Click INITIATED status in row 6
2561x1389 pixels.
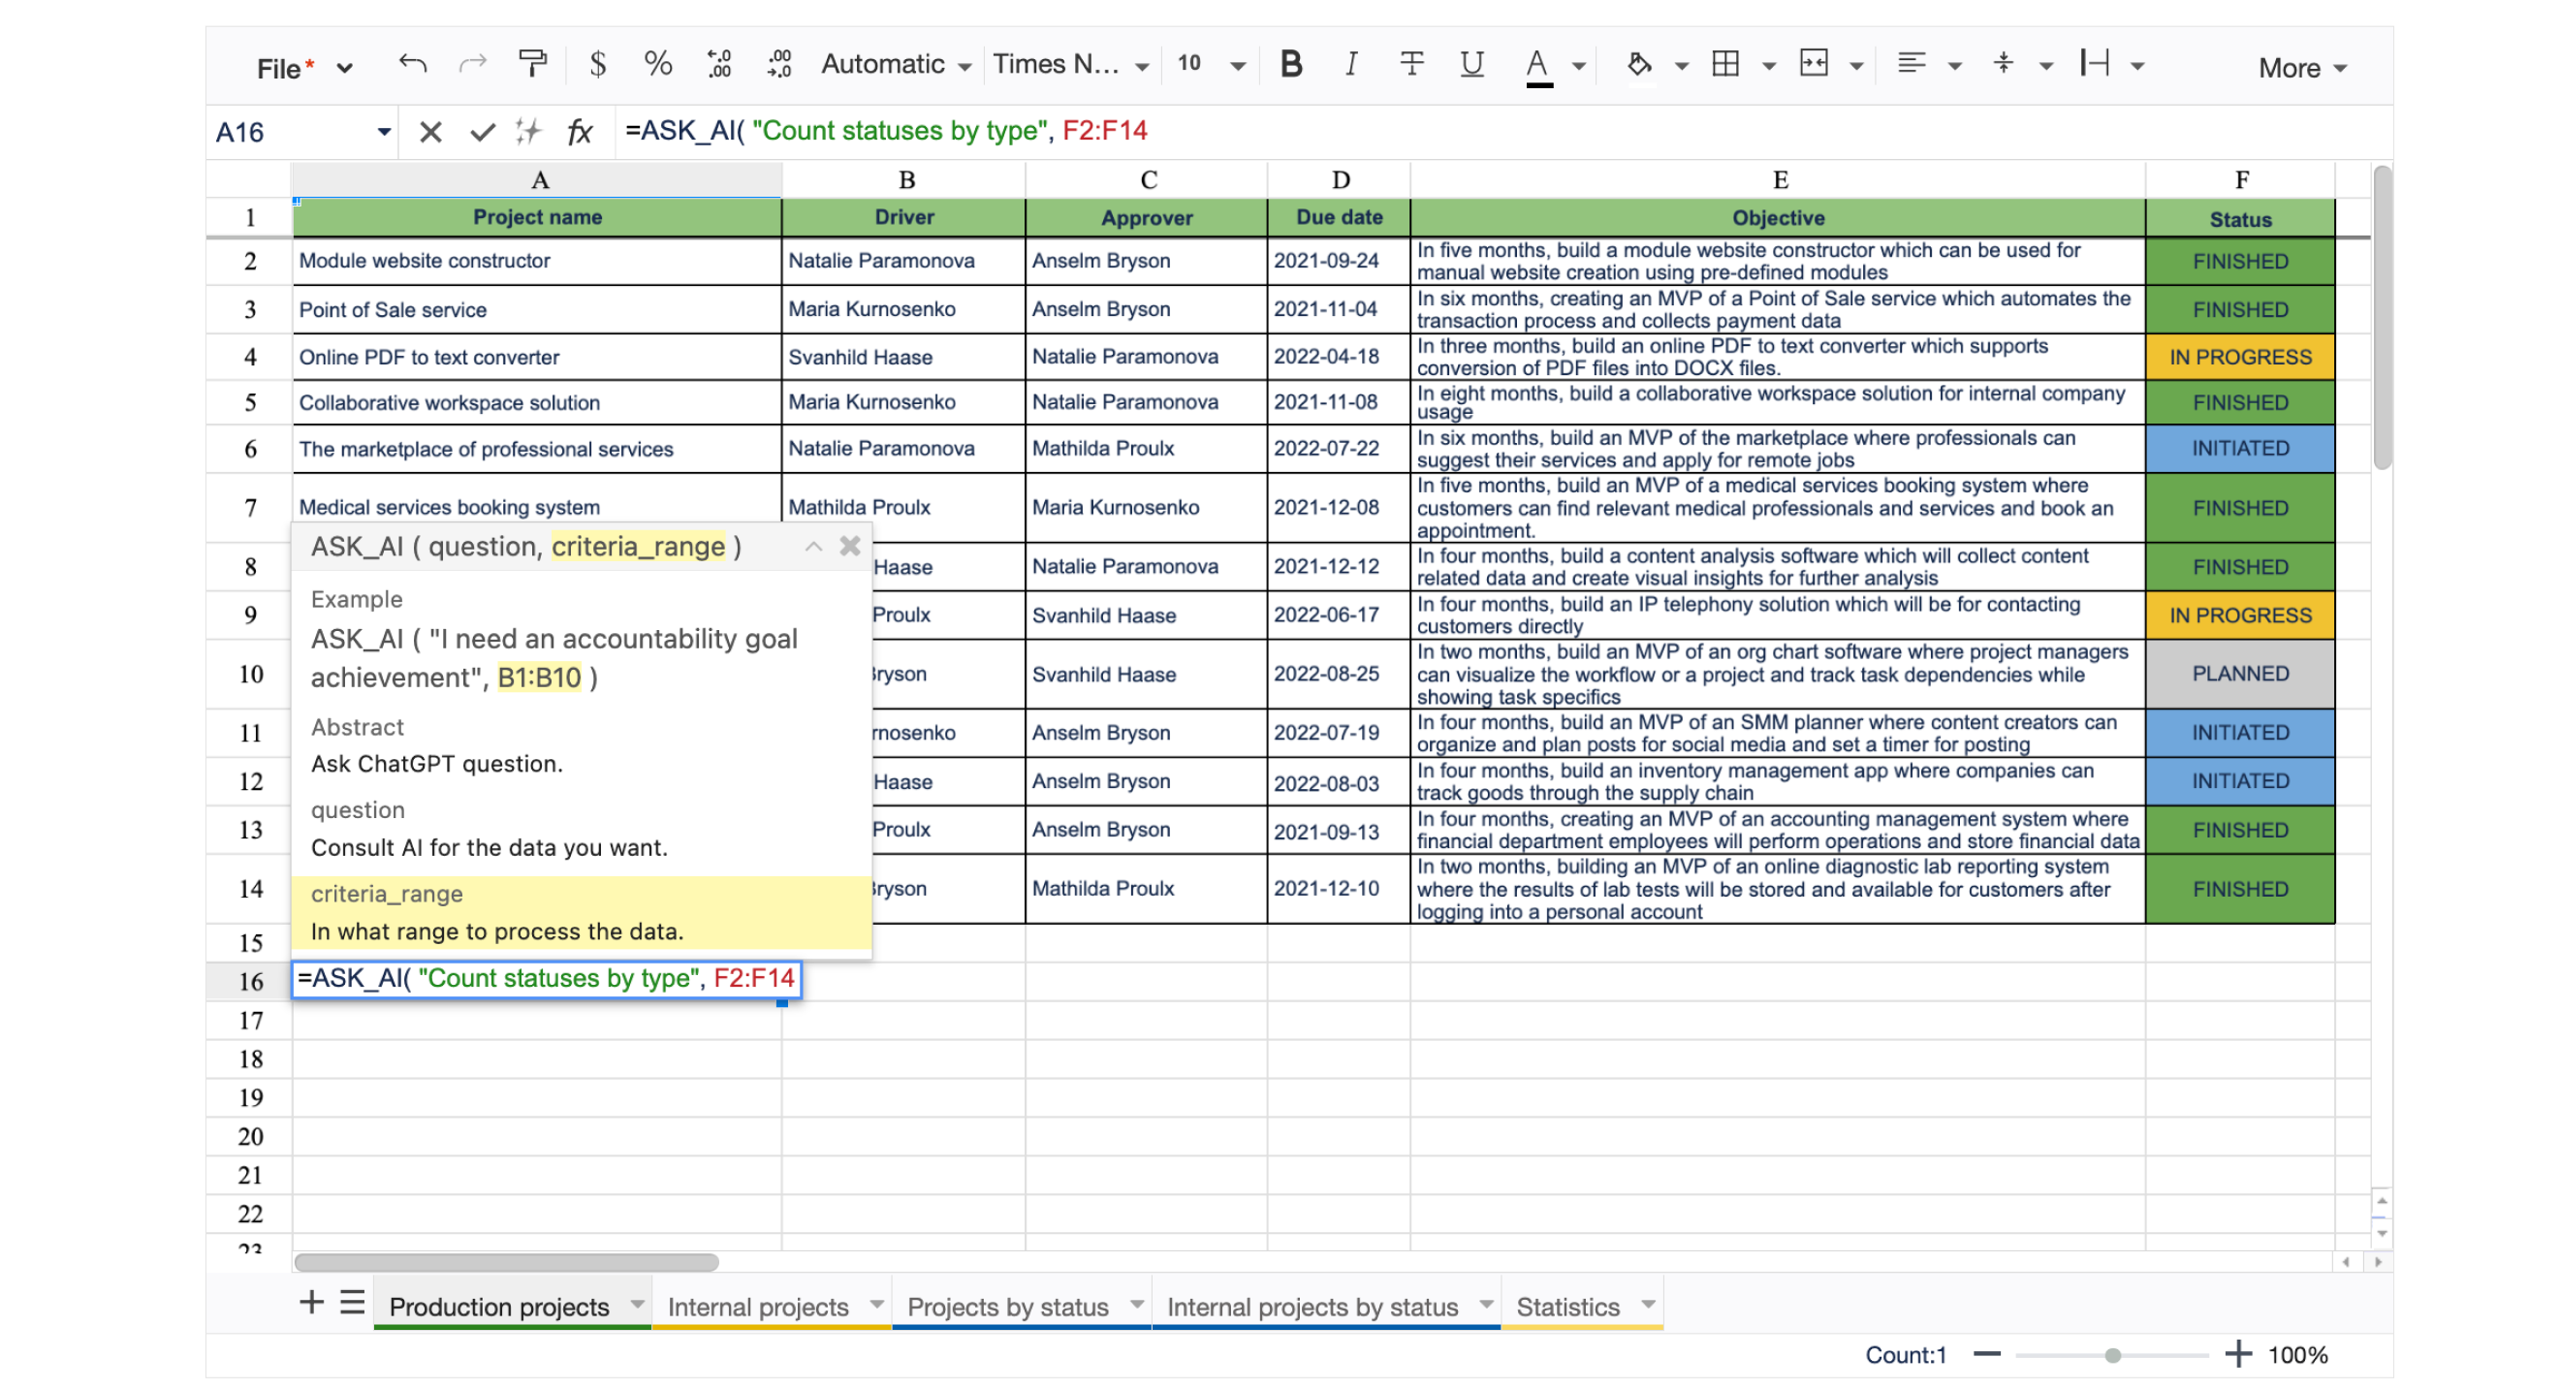(2239, 449)
